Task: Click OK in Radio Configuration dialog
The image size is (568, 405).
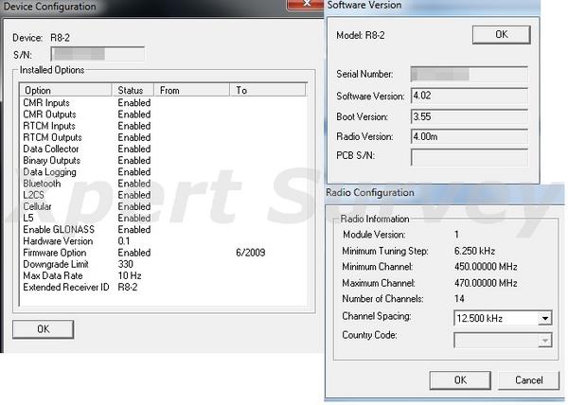Action: pyautogui.click(x=459, y=379)
